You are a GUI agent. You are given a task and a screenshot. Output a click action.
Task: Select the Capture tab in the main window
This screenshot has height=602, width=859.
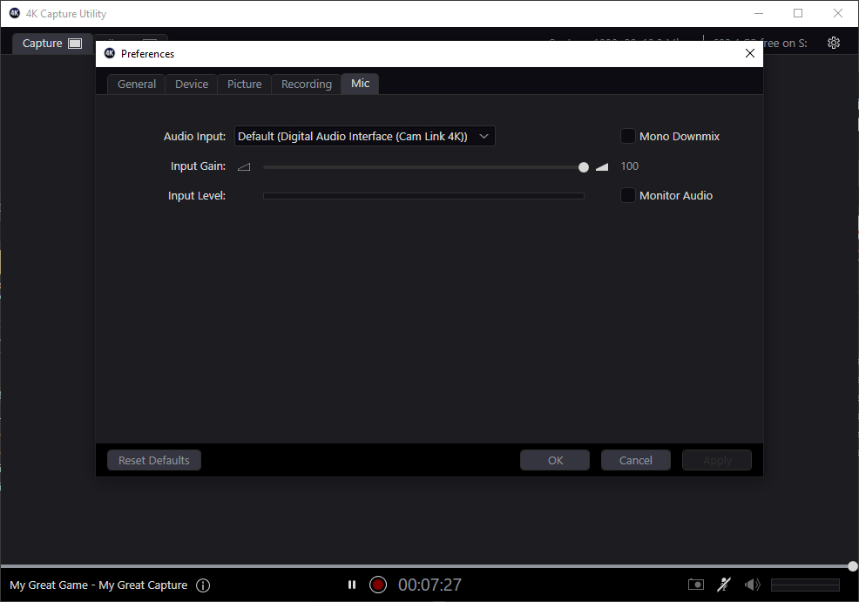pos(51,44)
